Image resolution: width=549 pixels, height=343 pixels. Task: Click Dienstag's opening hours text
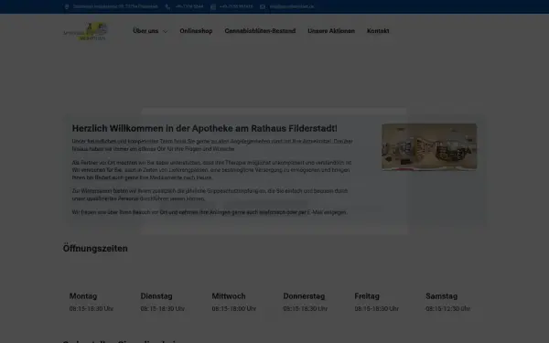click(x=163, y=309)
